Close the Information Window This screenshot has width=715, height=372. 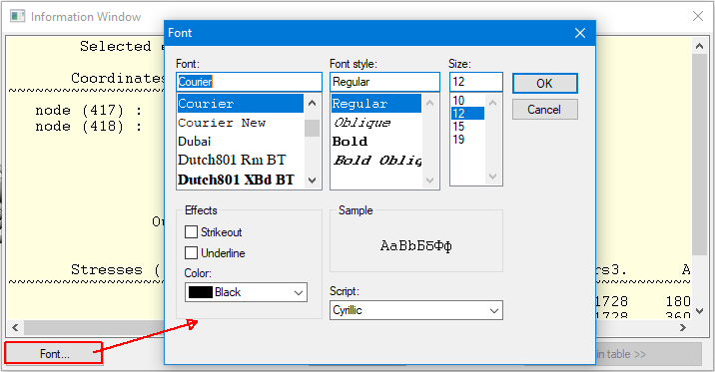(x=698, y=16)
